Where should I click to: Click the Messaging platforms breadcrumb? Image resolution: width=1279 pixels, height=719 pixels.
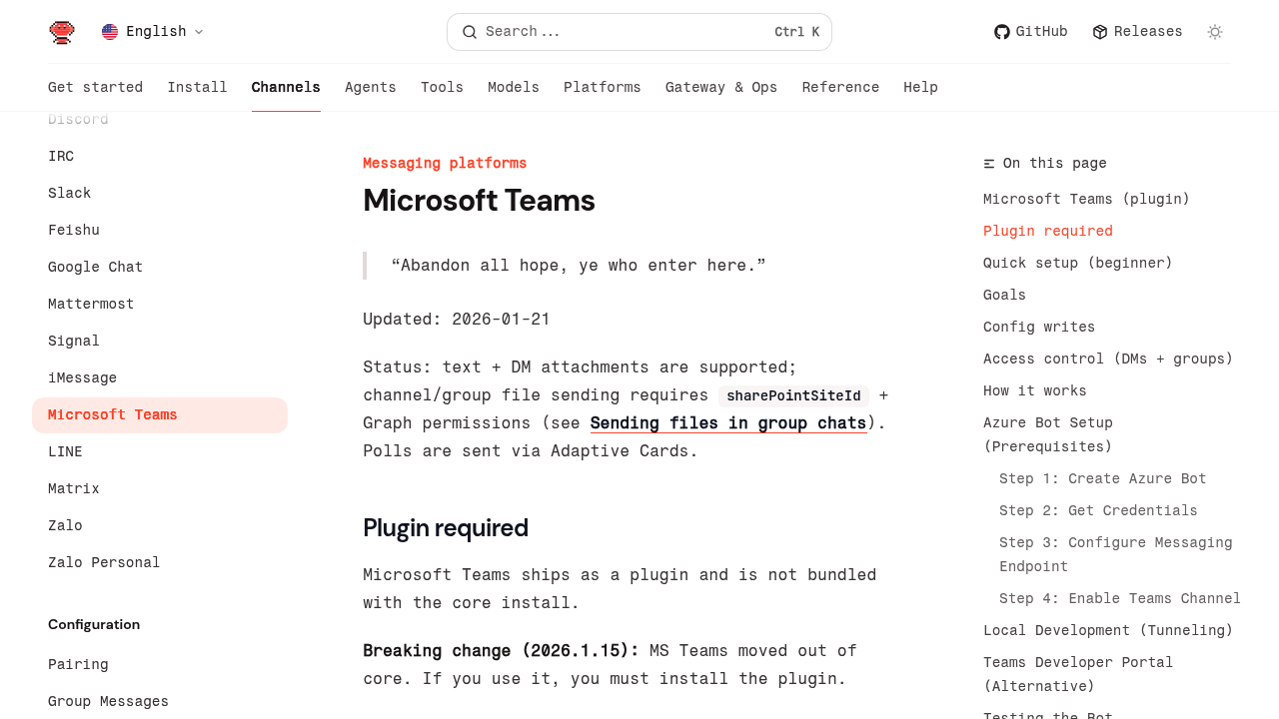click(x=444, y=163)
